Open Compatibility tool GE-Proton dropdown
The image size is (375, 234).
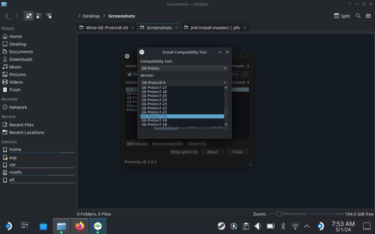tap(184, 68)
